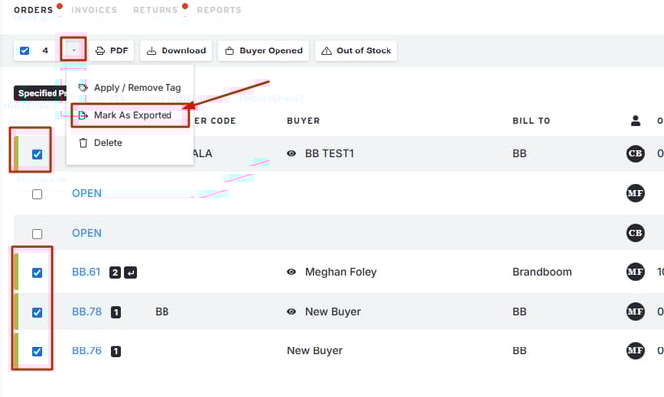This screenshot has height=397, width=664.
Task: Check the first OPEN order checkbox
Action: (x=37, y=194)
